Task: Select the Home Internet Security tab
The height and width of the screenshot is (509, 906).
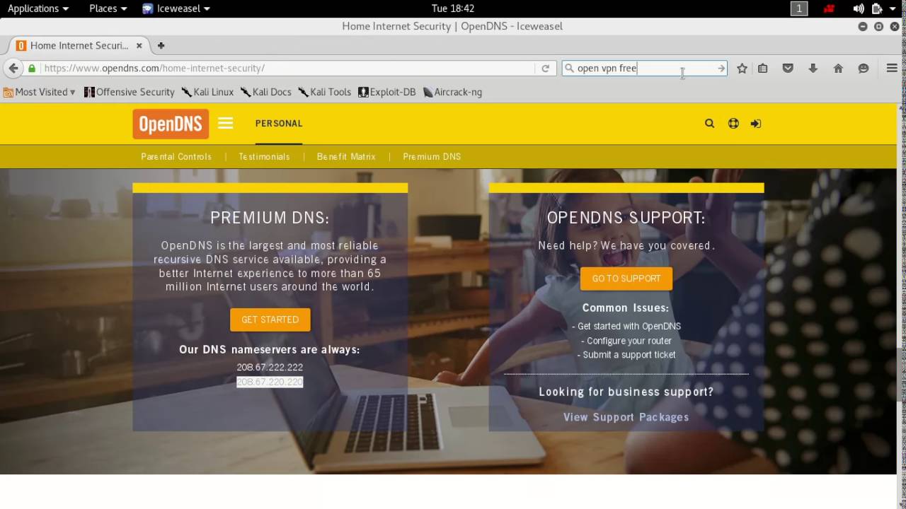Action: point(78,45)
